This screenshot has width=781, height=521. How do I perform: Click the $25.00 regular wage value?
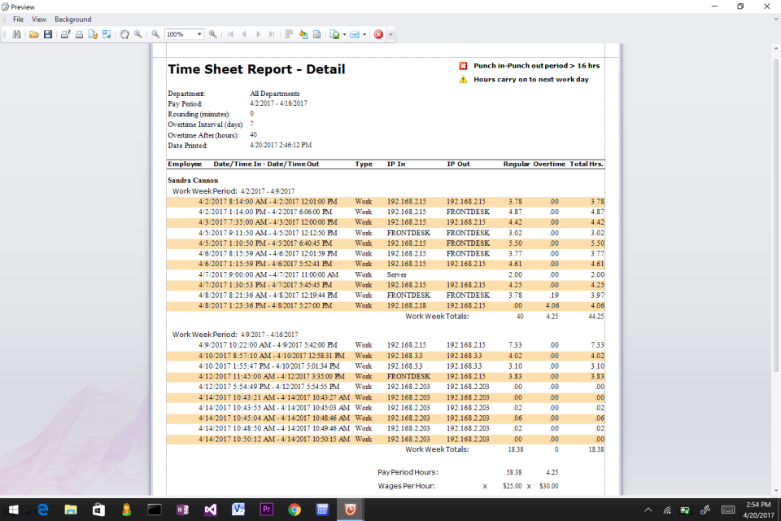pos(512,486)
